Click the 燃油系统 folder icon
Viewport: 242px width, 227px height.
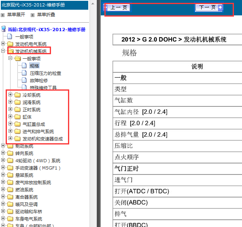10,189
